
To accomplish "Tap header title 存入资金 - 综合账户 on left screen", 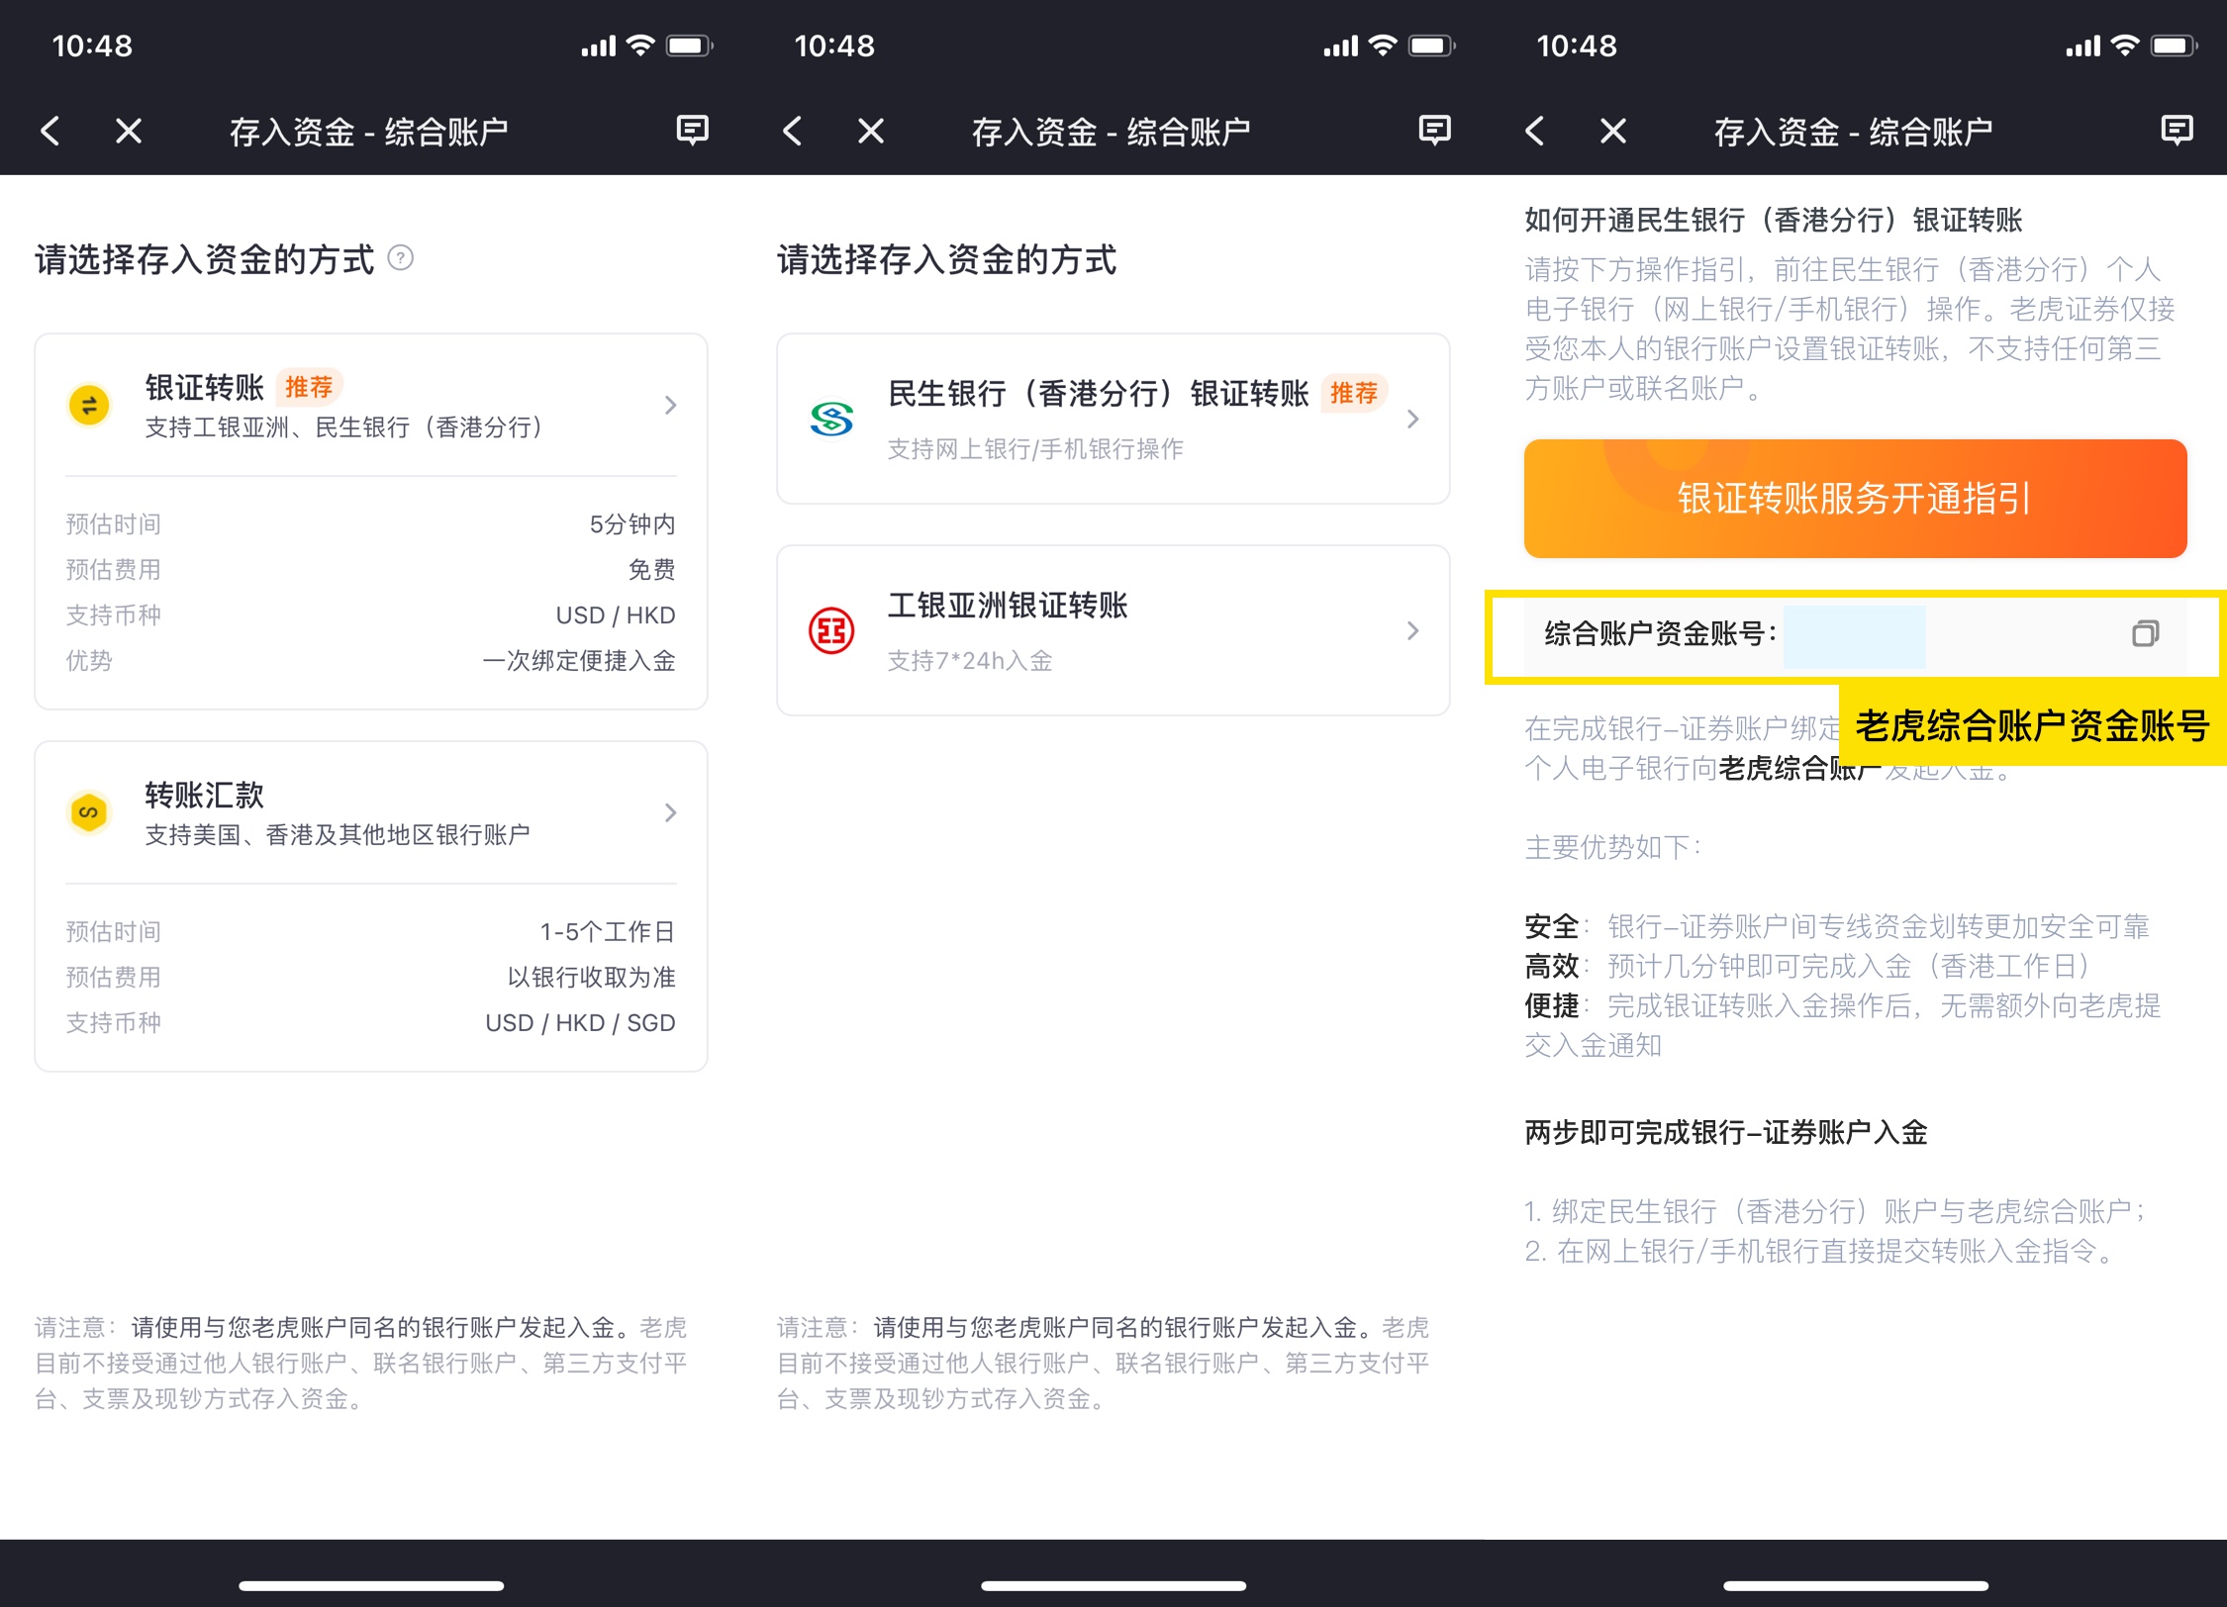I will 369,132.
